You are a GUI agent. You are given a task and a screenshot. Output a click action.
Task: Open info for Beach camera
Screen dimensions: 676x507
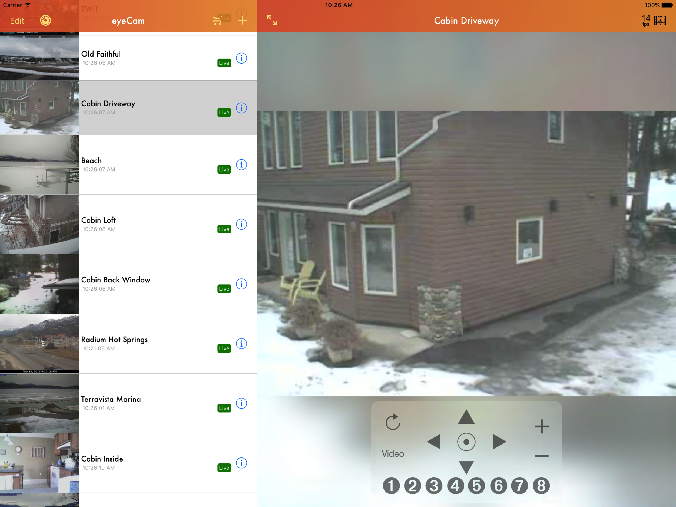coord(241,164)
